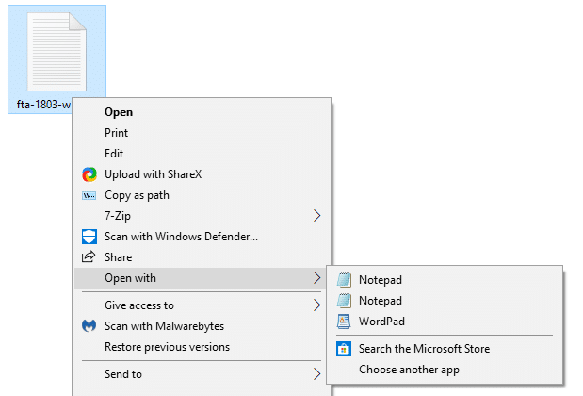
Task: Click the second Notepad icon in submenu
Action: tap(344, 301)
